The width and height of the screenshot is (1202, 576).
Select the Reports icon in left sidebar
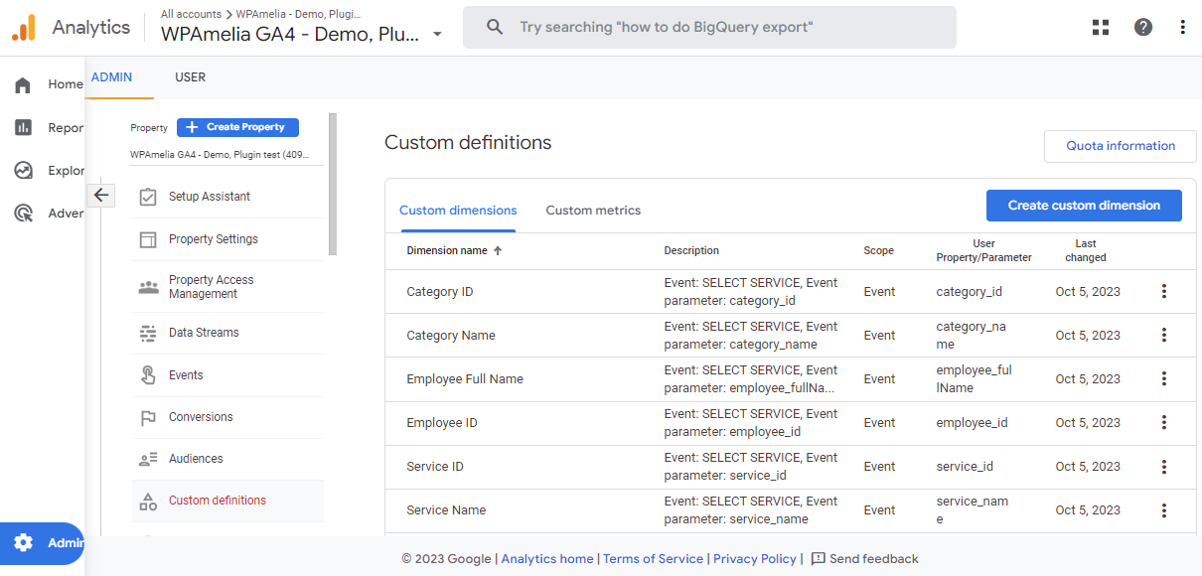click(x=22, y=127)
